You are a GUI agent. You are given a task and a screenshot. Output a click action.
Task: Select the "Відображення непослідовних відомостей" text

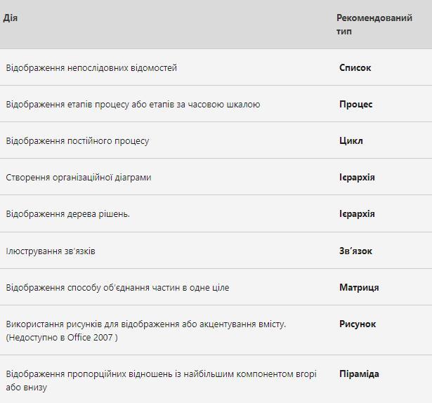[x=91, y=68]
